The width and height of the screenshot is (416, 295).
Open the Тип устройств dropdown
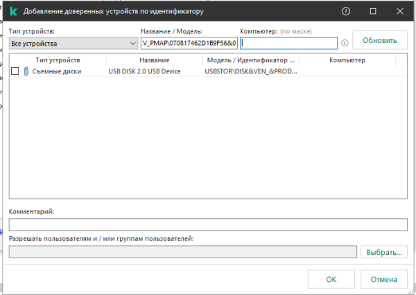(73, 43)
